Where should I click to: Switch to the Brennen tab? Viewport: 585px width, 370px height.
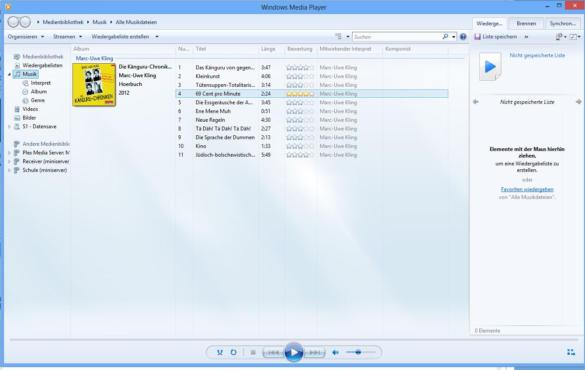[x=526, y=24]
